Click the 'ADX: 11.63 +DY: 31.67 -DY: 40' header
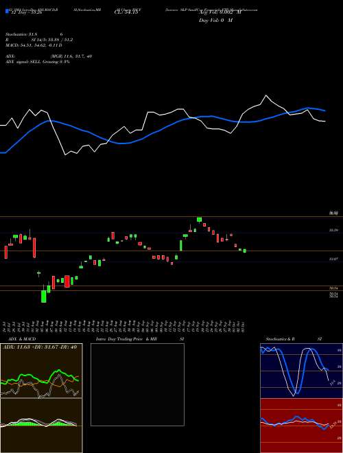Screen dimensions: 343x453 coord(40,347)
